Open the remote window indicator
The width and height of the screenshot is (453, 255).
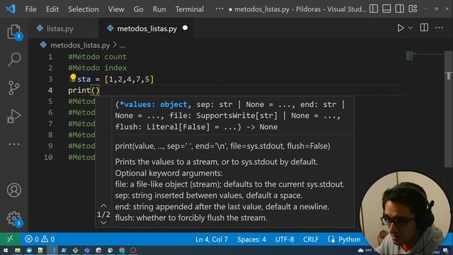(10, 239)
